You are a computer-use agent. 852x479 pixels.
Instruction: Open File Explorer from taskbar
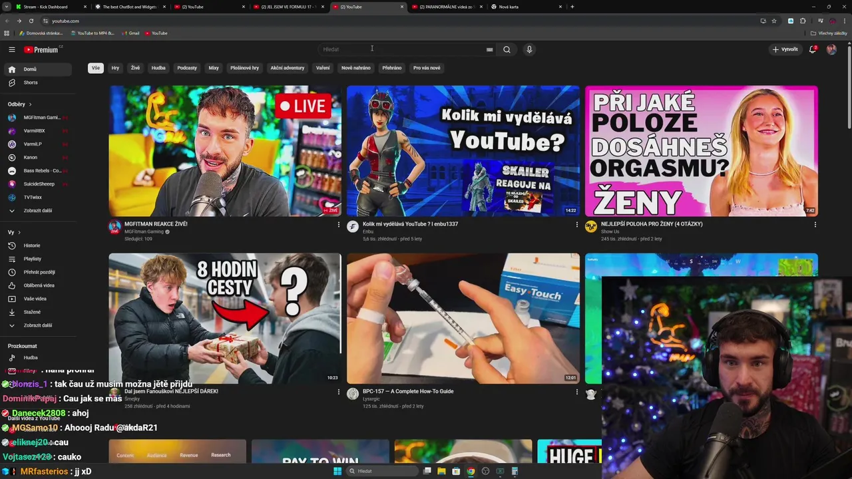pyautogui.click(x=441, y=471)
